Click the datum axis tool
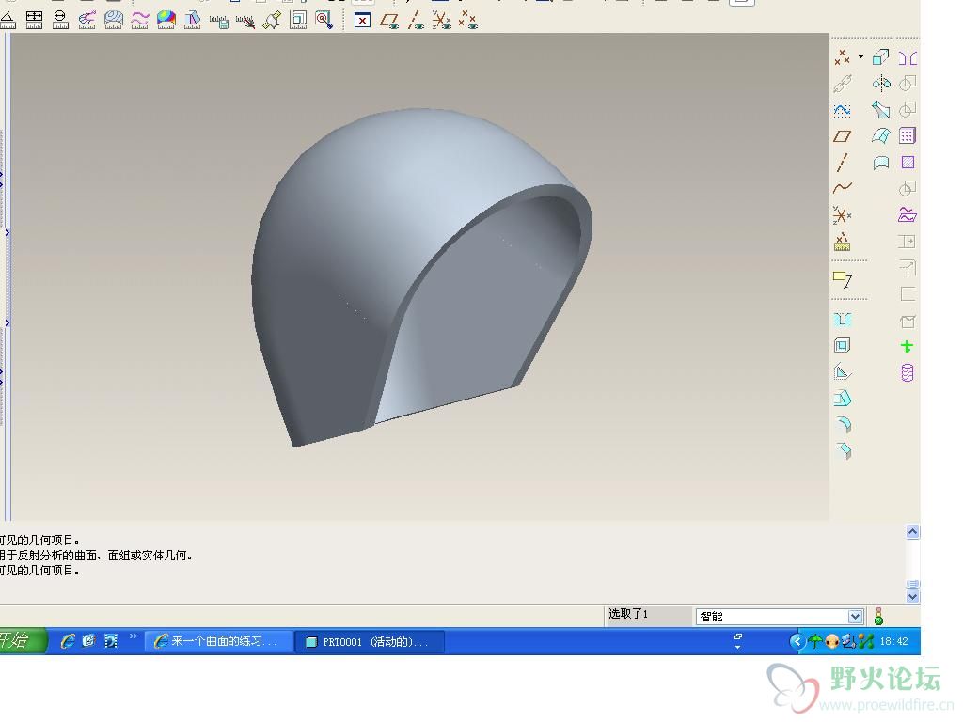 [x=843, y=163]
